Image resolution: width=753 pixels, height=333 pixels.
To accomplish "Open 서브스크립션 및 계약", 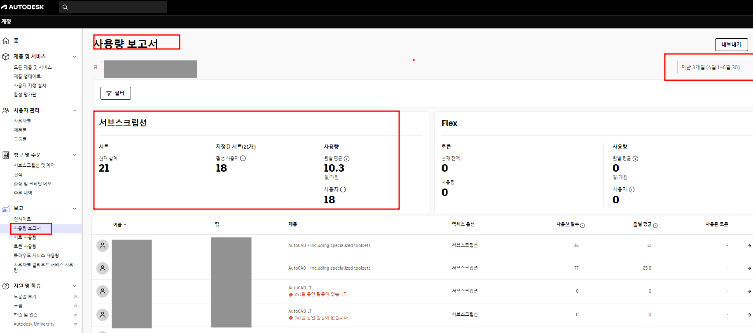I will tap(34, 165).
